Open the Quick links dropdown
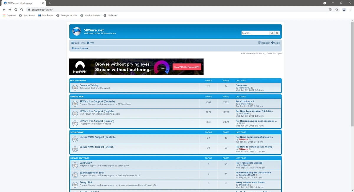 click(x=78, y=43)
